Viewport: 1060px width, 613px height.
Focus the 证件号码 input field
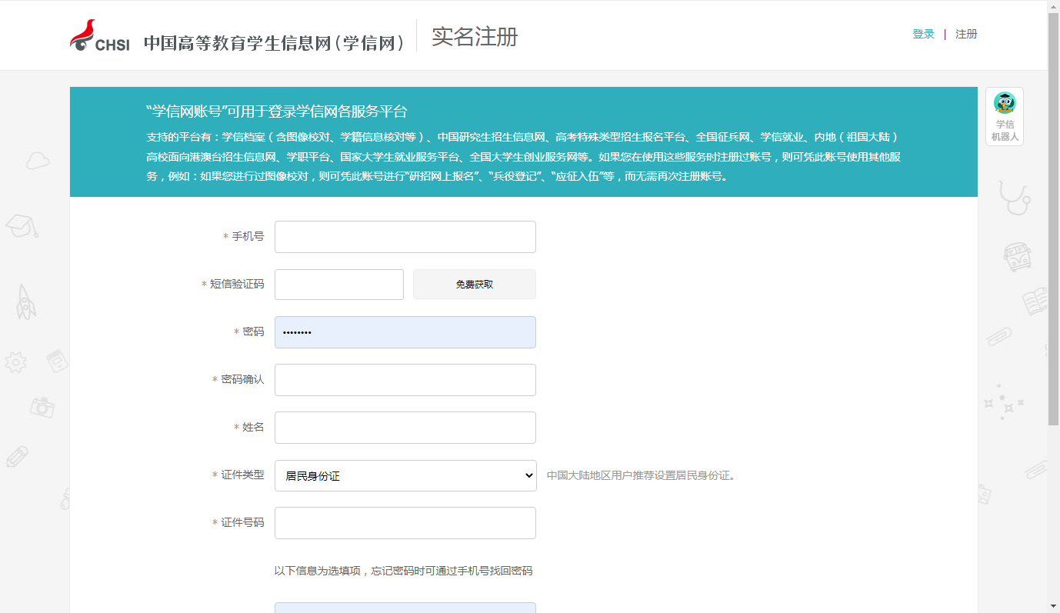(405, 523)
